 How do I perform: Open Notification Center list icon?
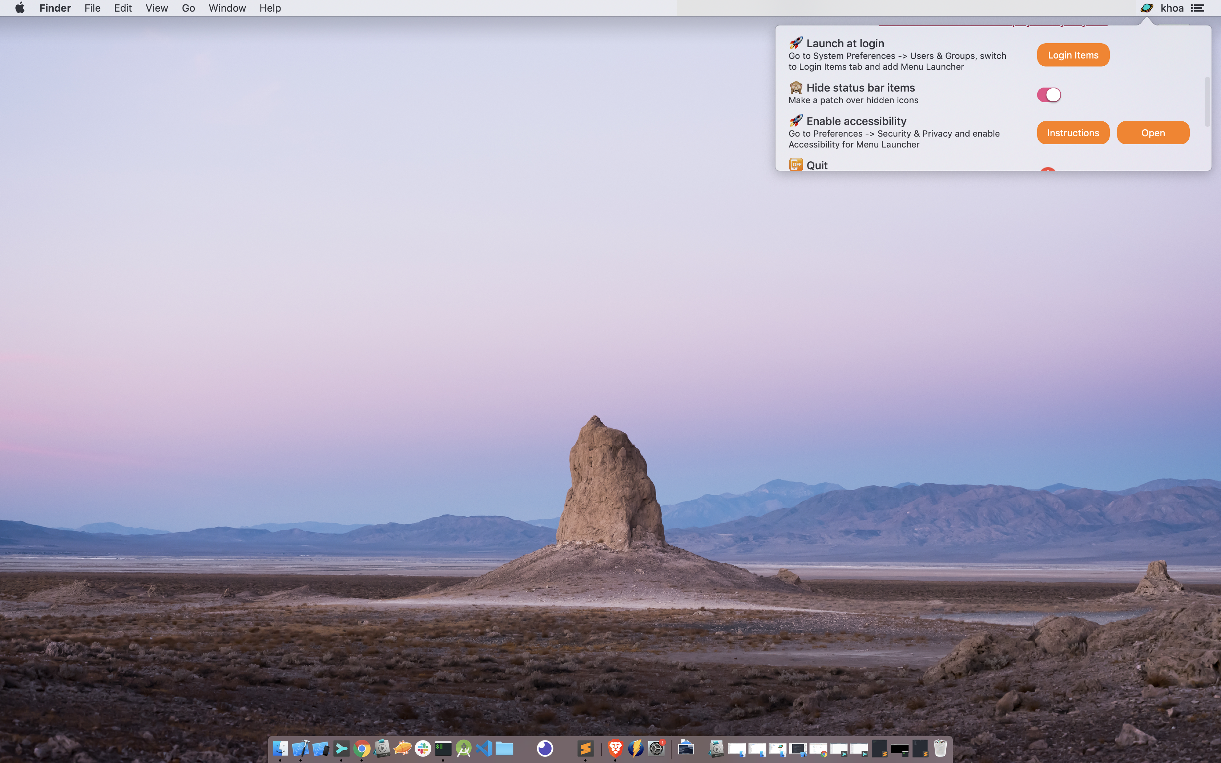pos(1198,8)
